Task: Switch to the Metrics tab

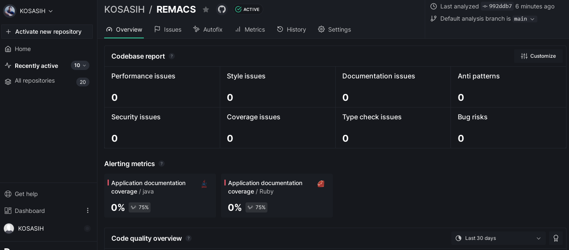Action: point(250,30)
